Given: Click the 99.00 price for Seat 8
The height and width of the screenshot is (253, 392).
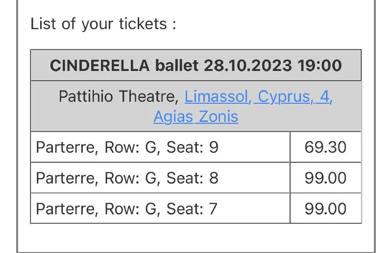Looking at the screenshot, I should [325, 178].
